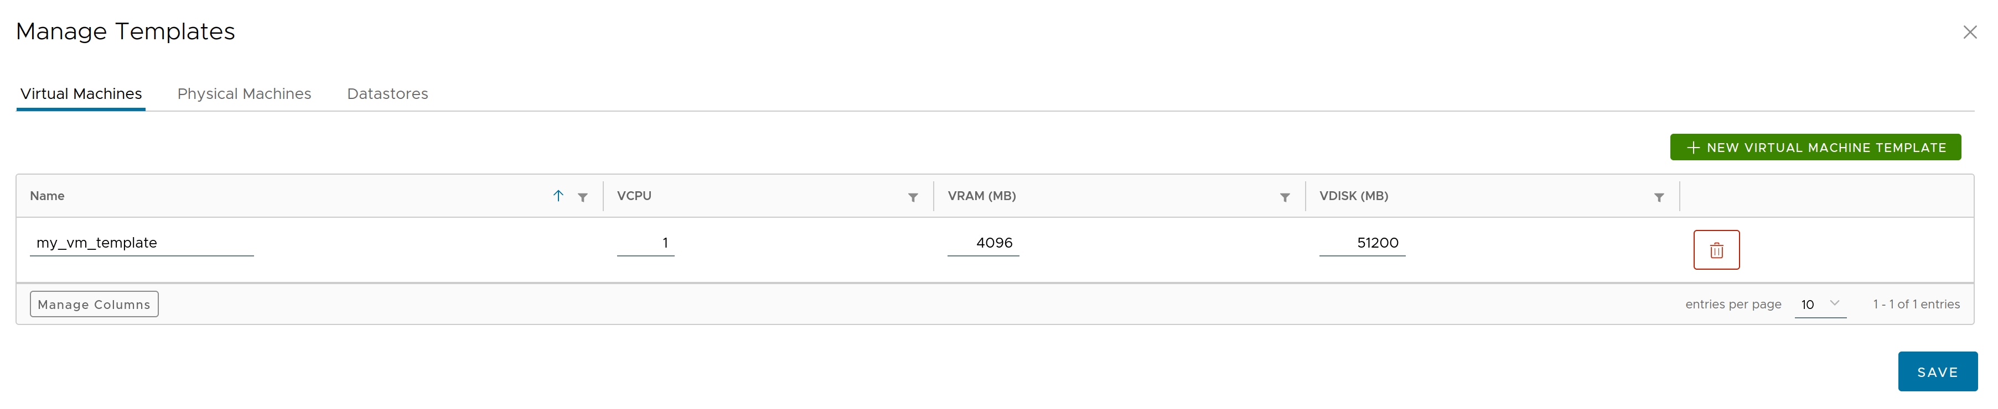
Task: Open the Manage Columns button
Action: click(94, 305)
